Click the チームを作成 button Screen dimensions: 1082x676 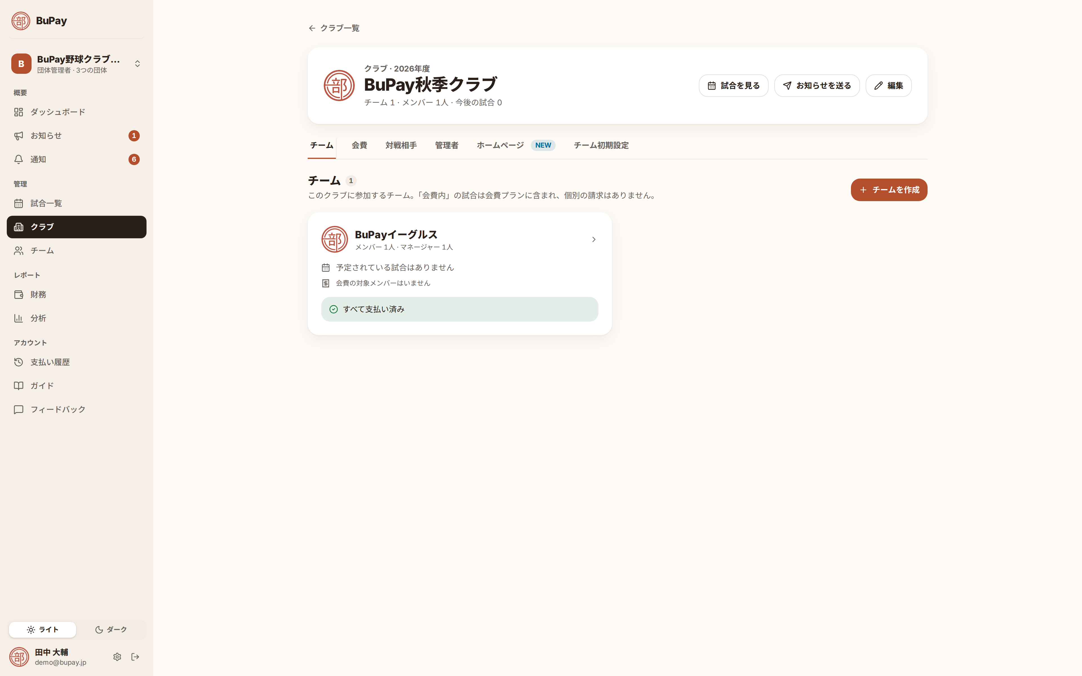(889, 190)
